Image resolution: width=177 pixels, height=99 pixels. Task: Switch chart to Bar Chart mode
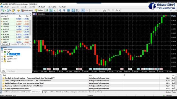[x=47, y=10]
